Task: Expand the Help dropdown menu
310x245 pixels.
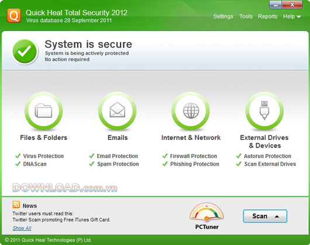Action: click(x=292, y=16)
